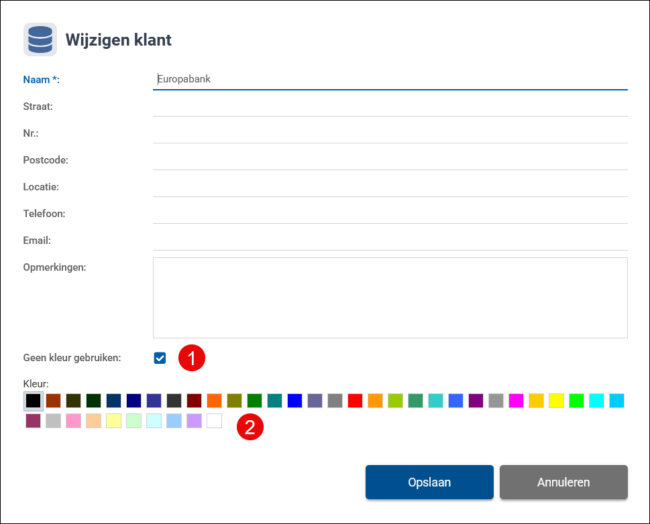
Task: Pick the peach color swatch
Action: [94, 421]
